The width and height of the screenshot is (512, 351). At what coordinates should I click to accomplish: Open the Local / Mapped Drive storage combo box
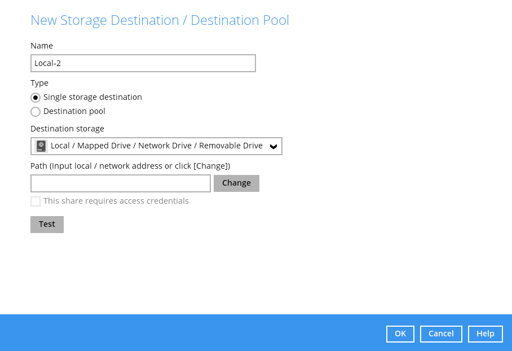(156, 146)
